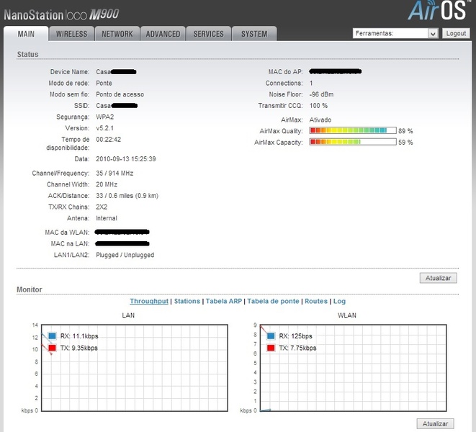Click the ACK/Distance value 33 / 0.6 miles

127,196
